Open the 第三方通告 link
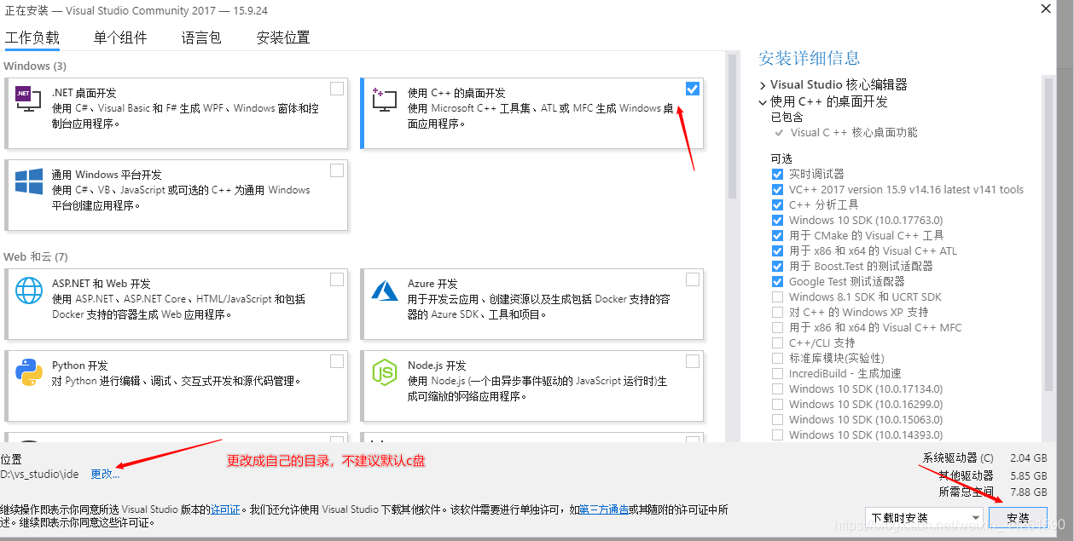Viewport: 1074px width, 541px height. tap(605, 509)
